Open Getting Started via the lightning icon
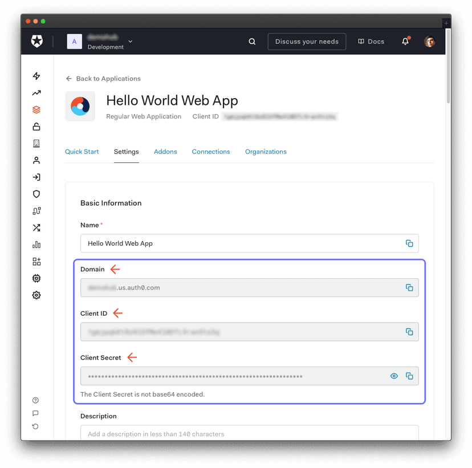The height and width of the screenshot is (468, 472). click(36, 76)
